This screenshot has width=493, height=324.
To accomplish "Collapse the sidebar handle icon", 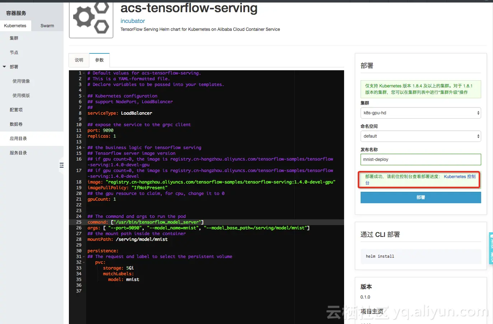I will pyautogui.click(x=62, y=165).
